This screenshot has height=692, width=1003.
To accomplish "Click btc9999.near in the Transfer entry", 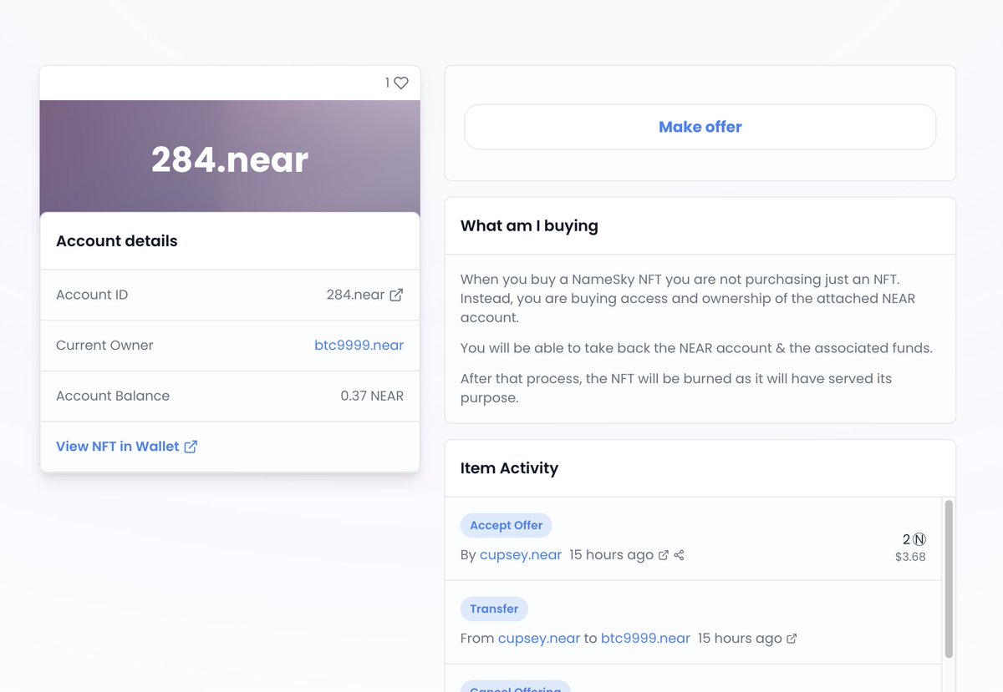I will click(645, 638).
